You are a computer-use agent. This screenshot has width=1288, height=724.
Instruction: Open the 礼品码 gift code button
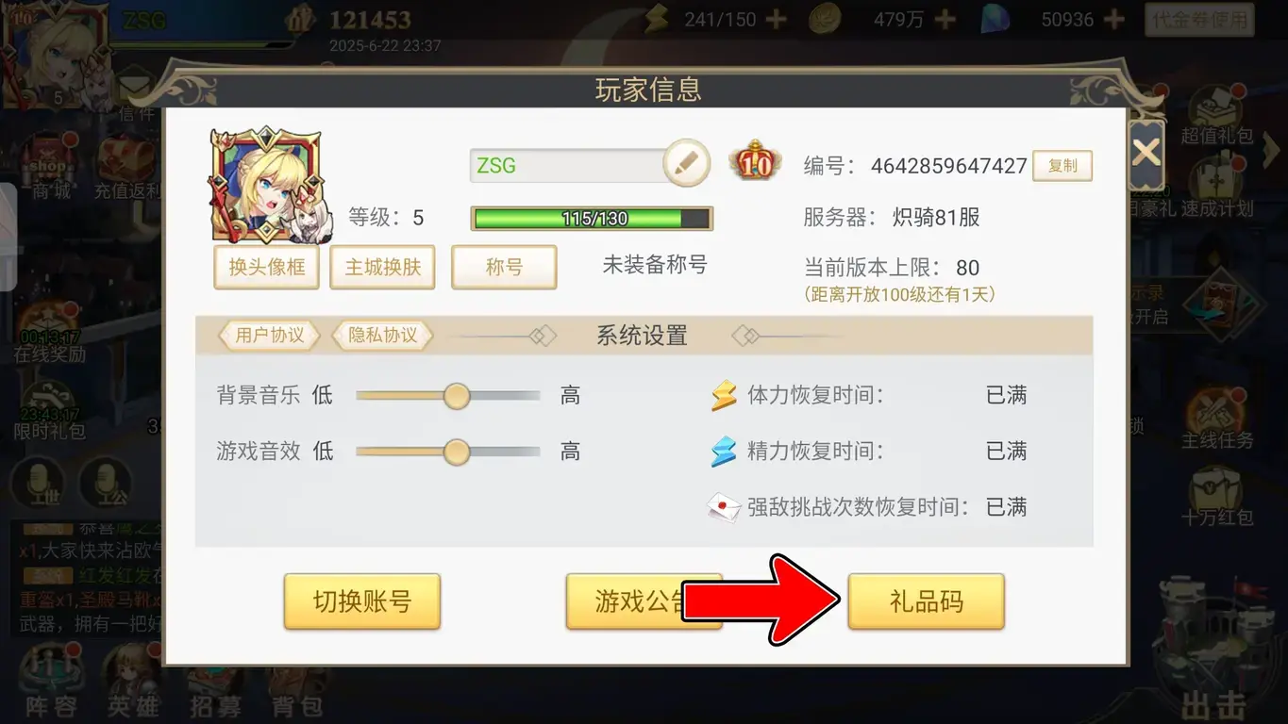point(926,601)
